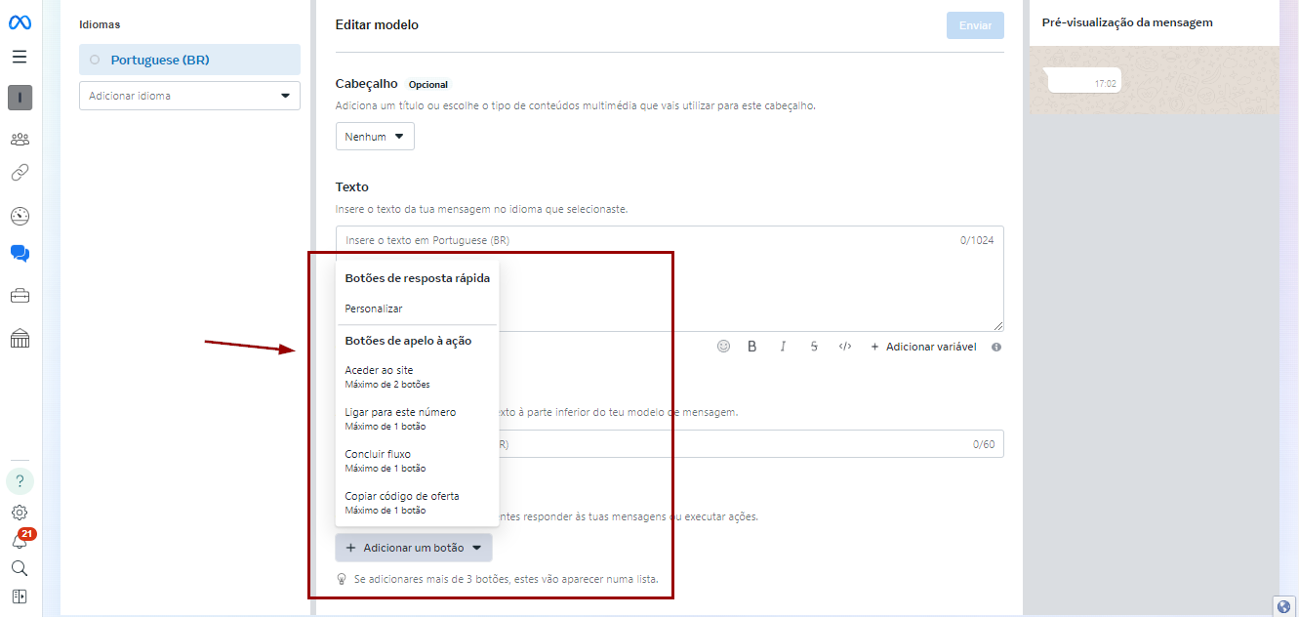The width and height of the screenshot is (1299, 617).
Task: Open the Nenhum header type dropdown
Action: tap(375, 137)
